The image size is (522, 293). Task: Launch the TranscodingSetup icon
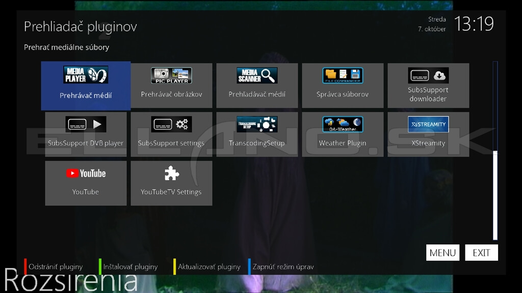(x=257, y=124)
